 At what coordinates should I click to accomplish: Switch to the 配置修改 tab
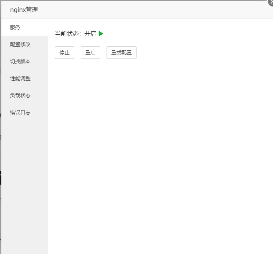[25, 44]
